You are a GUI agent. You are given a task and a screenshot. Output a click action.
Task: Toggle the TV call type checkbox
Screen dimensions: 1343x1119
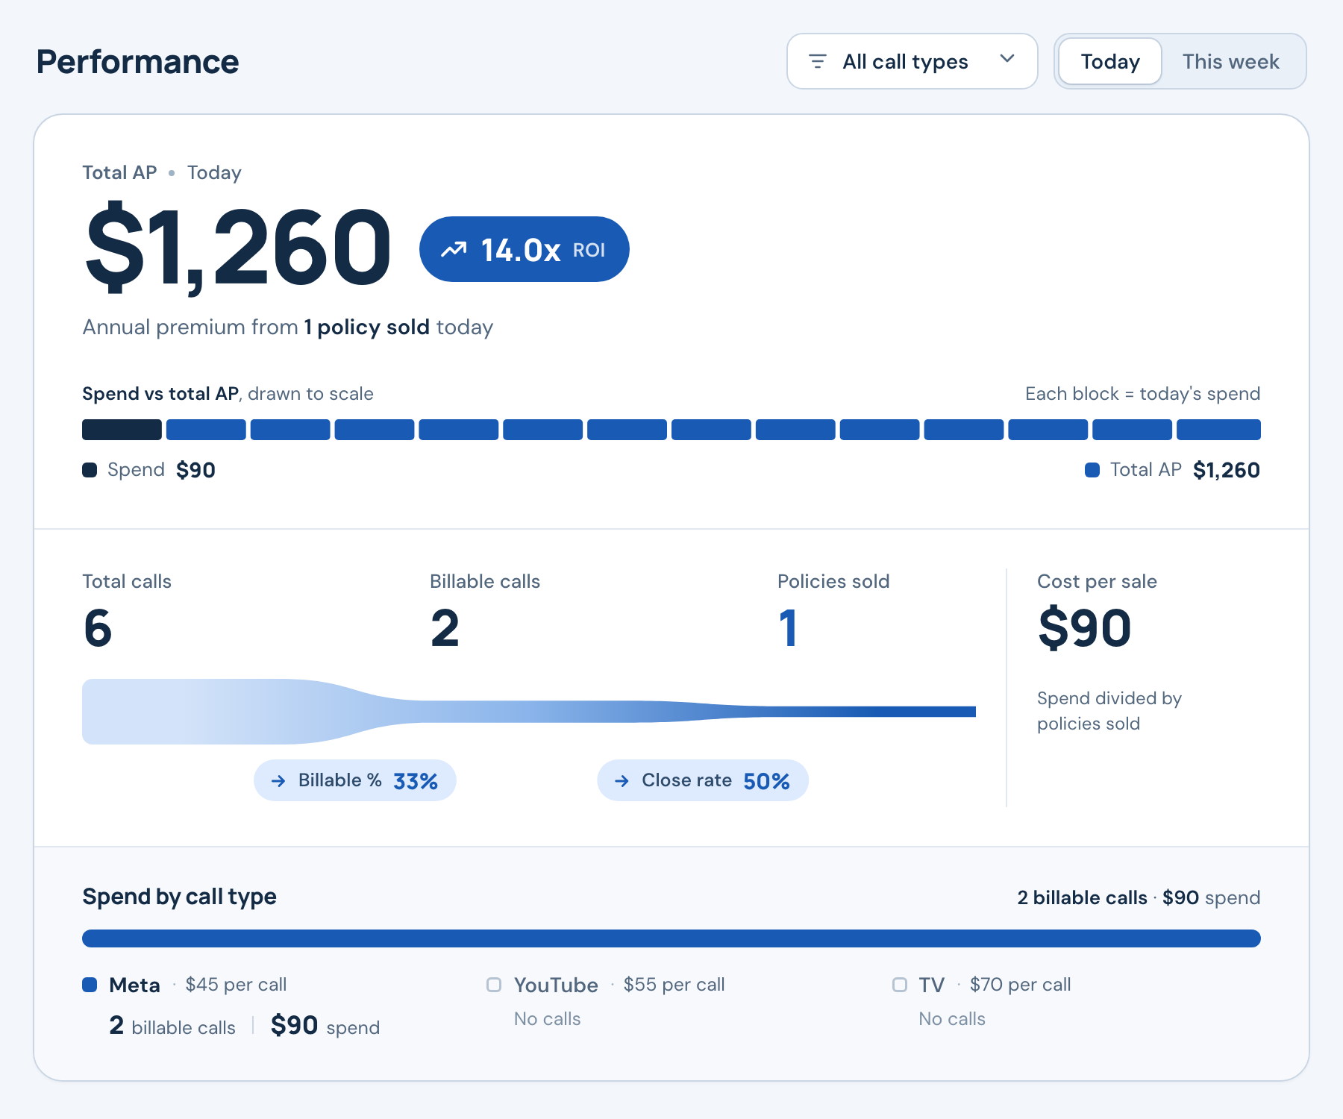900,985
